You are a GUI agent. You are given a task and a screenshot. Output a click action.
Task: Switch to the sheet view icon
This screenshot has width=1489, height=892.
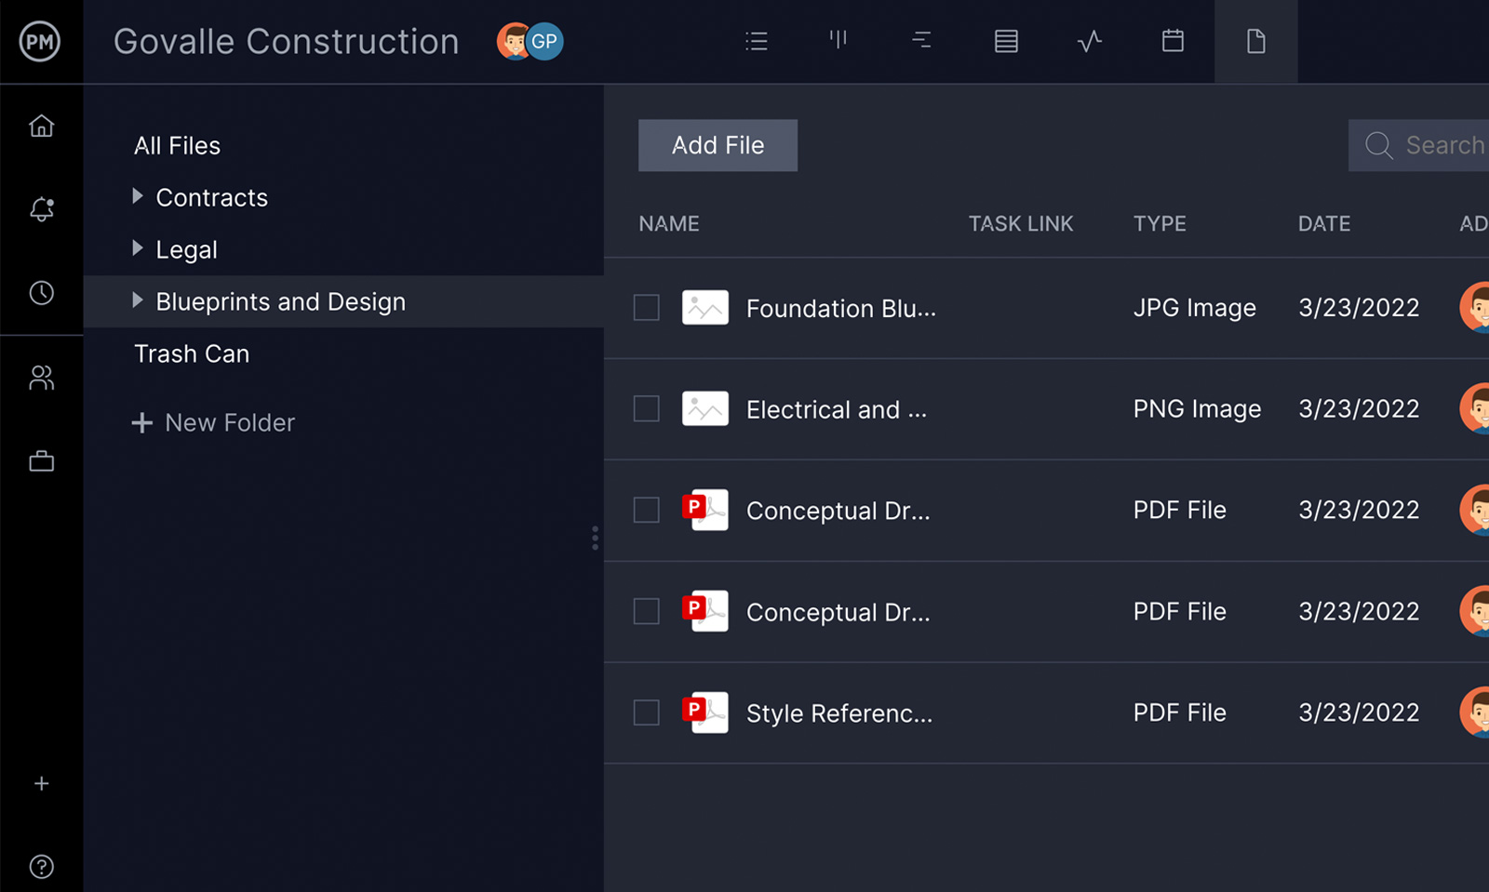(1006, 41)
